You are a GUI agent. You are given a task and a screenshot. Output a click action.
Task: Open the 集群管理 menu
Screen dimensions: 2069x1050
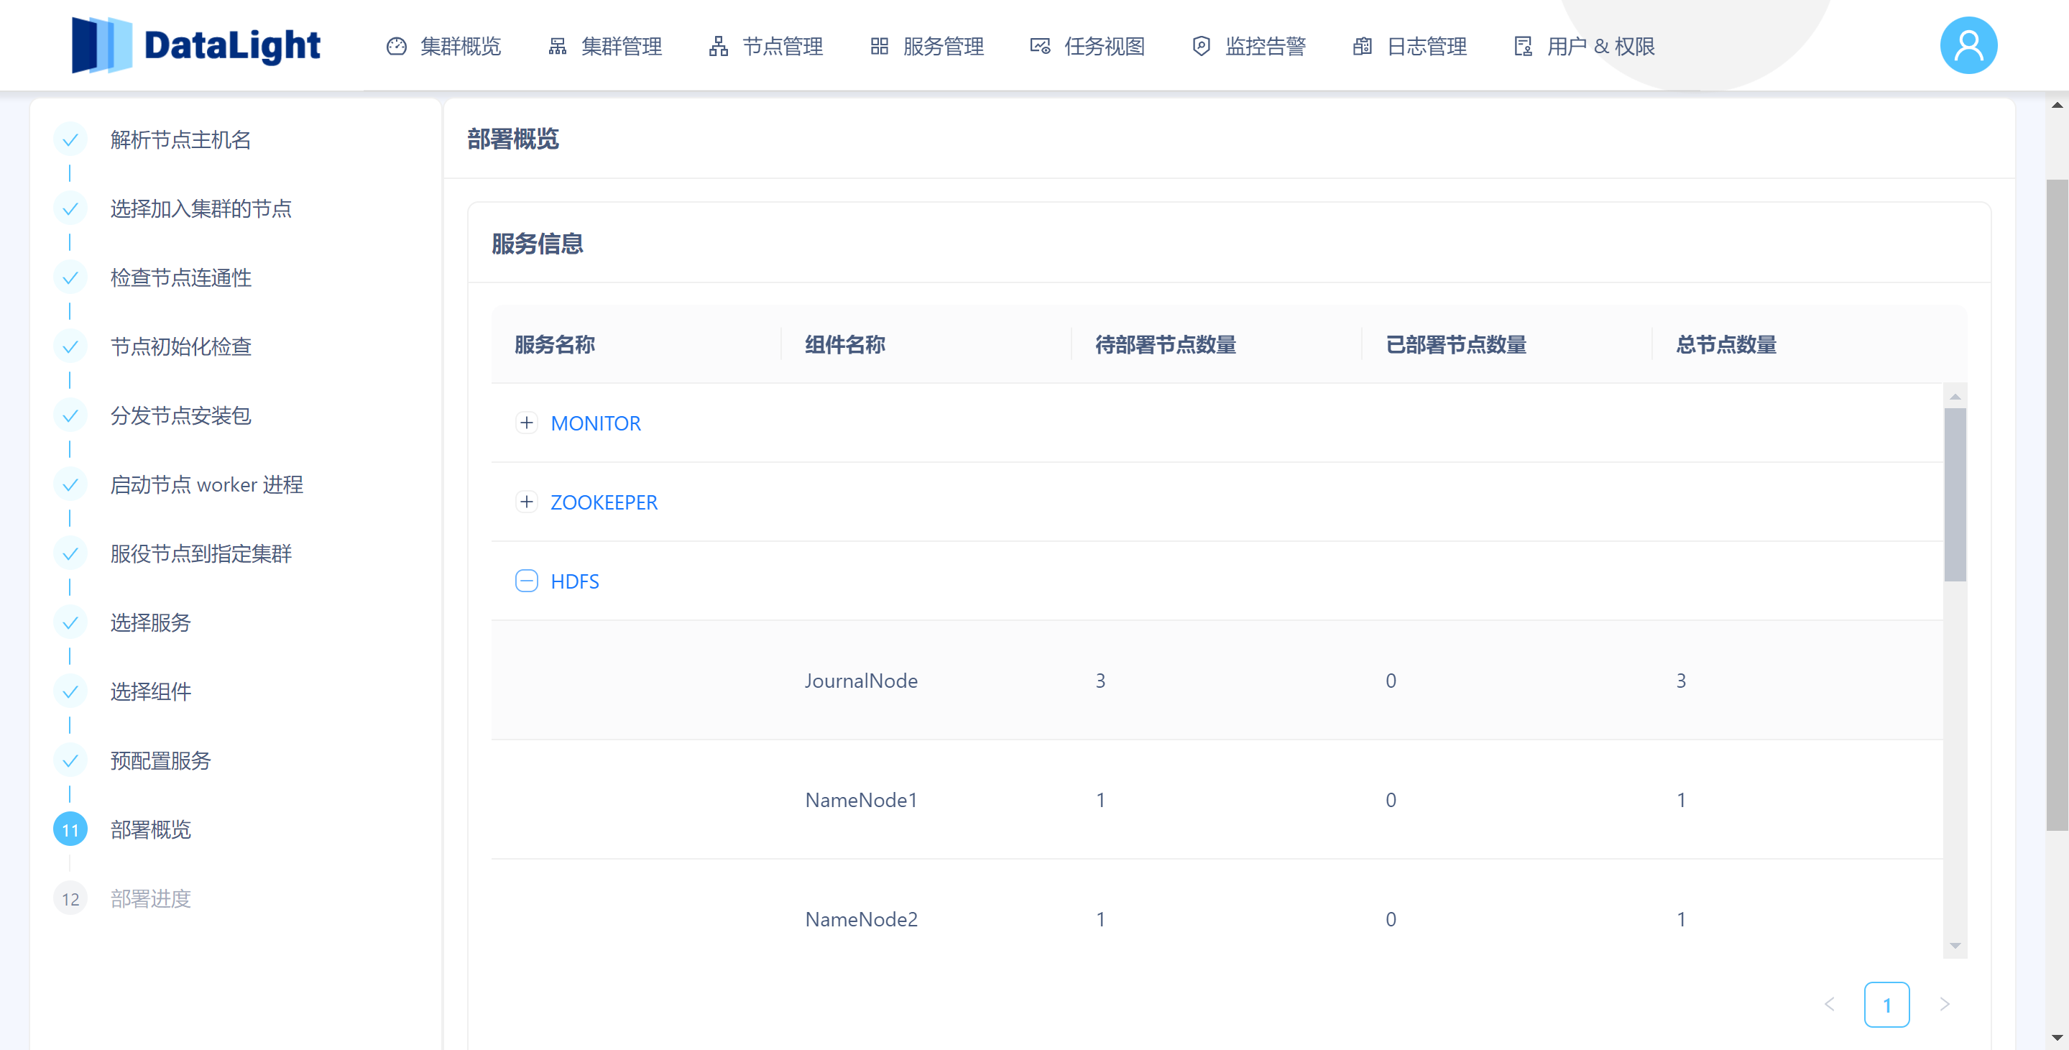coord(606,47)
